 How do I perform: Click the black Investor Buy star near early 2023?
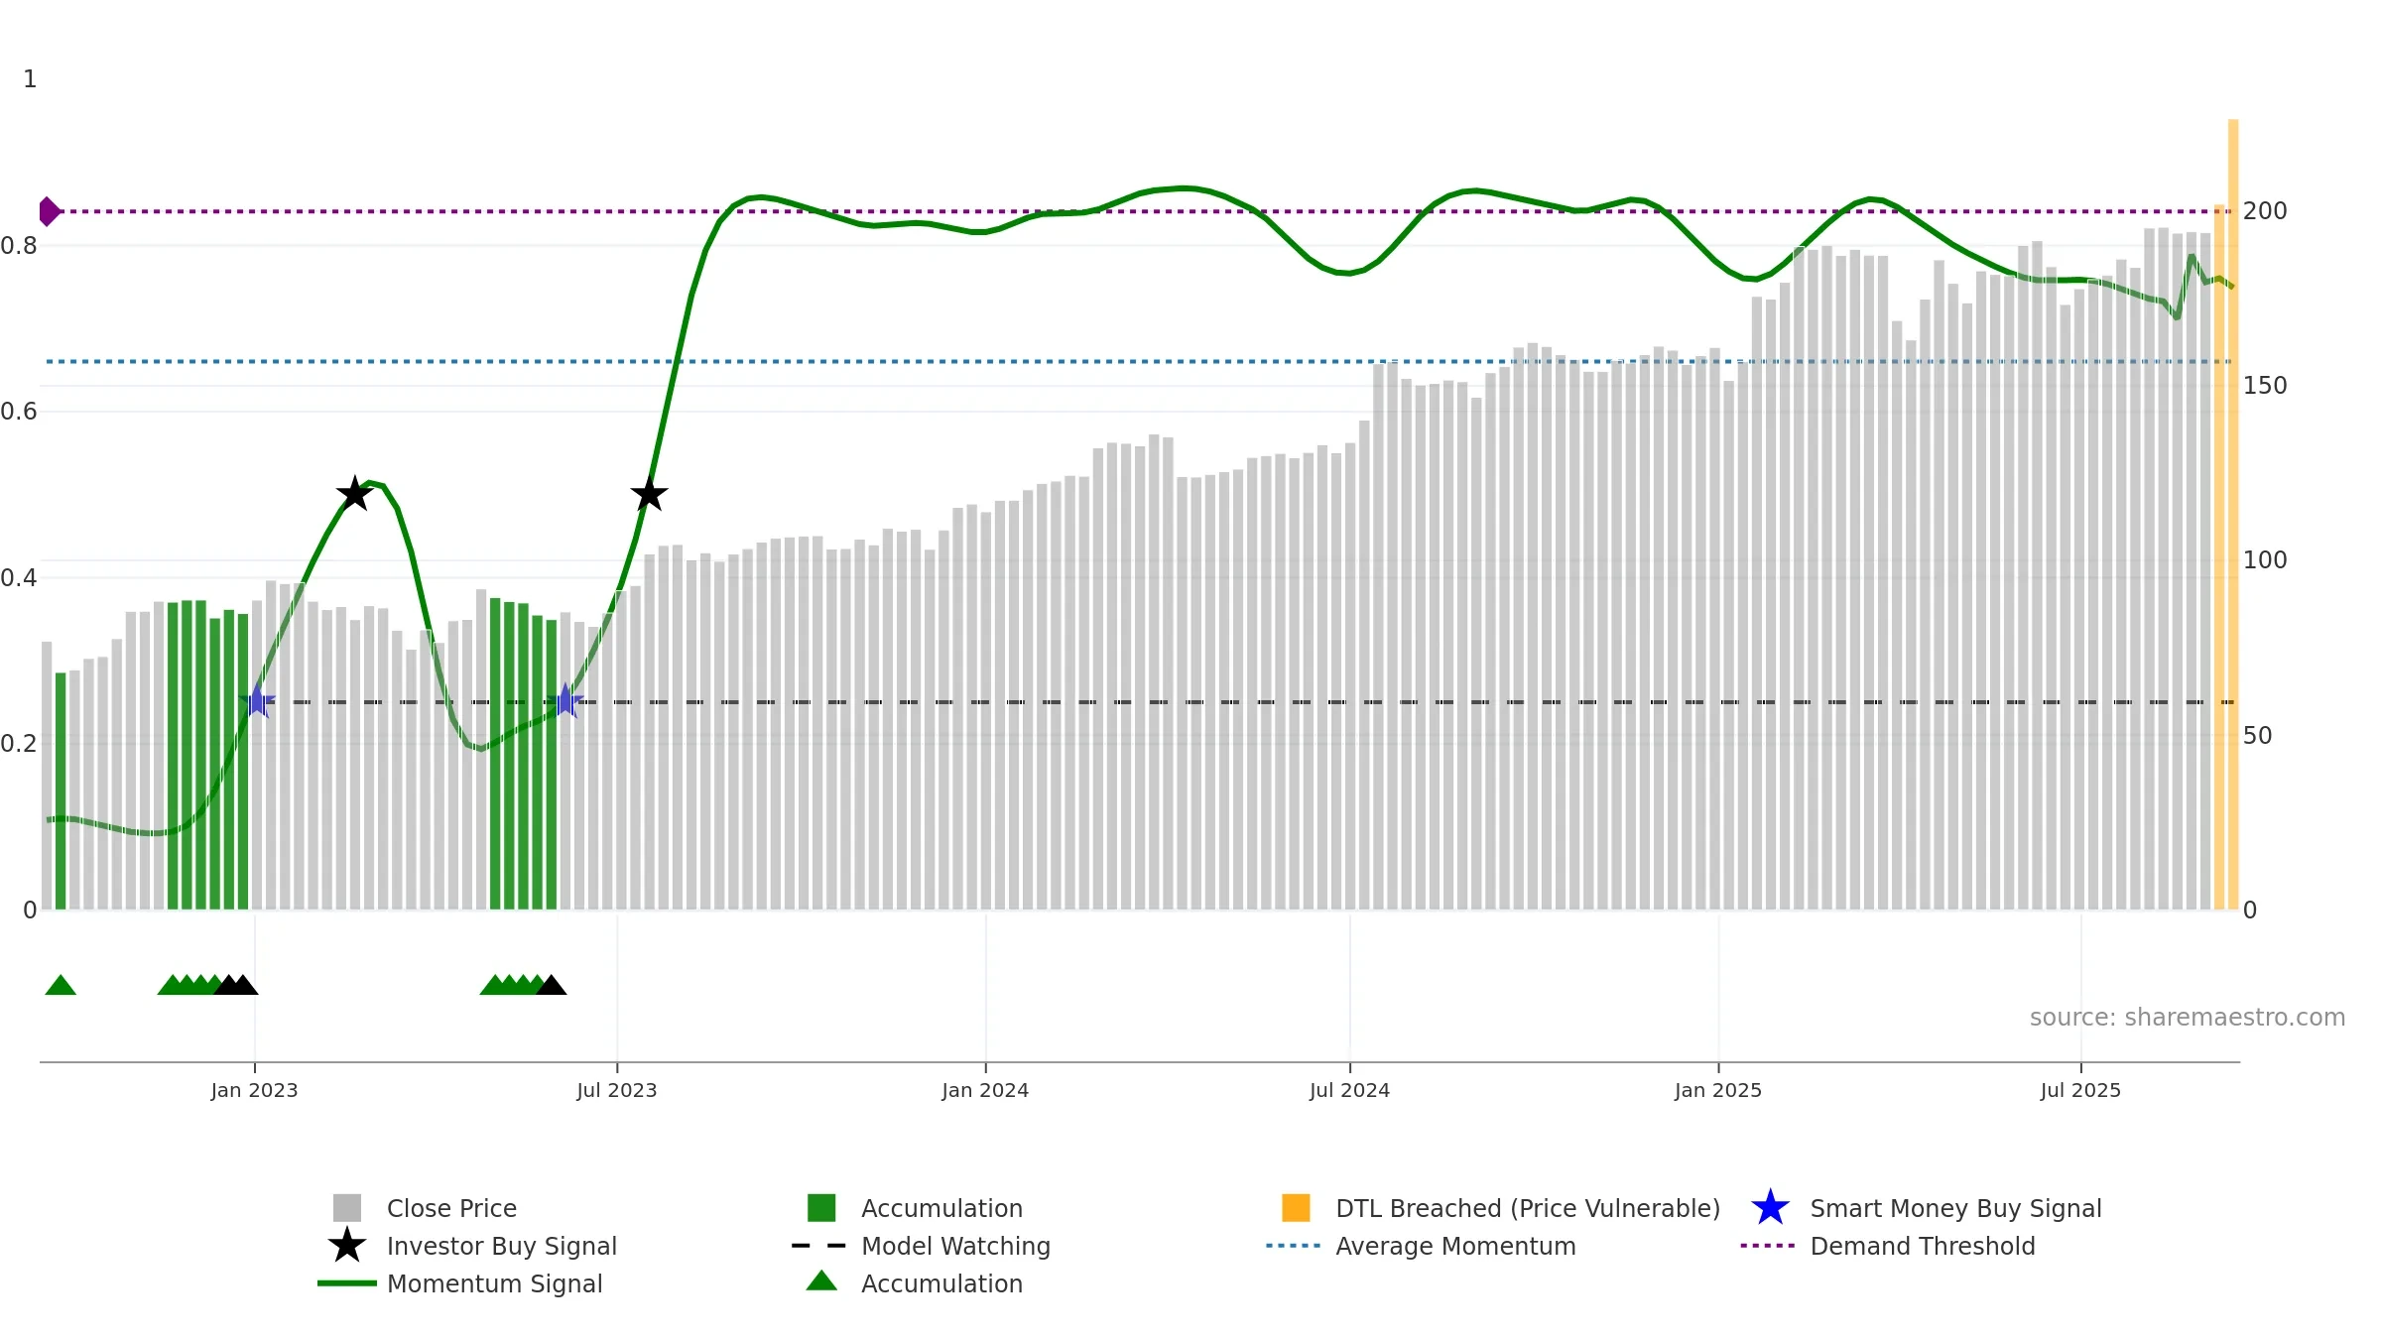[354, 494]
